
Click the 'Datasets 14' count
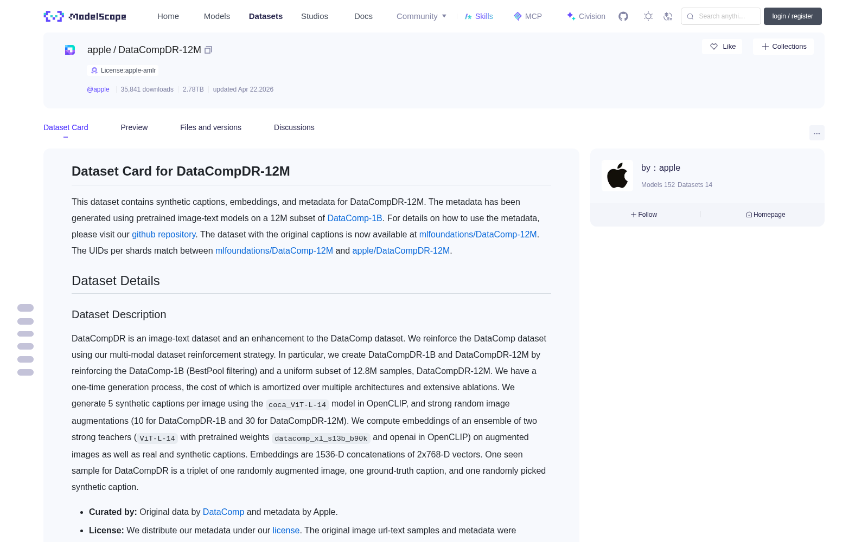pyautogui.click(x=695, y=185)
